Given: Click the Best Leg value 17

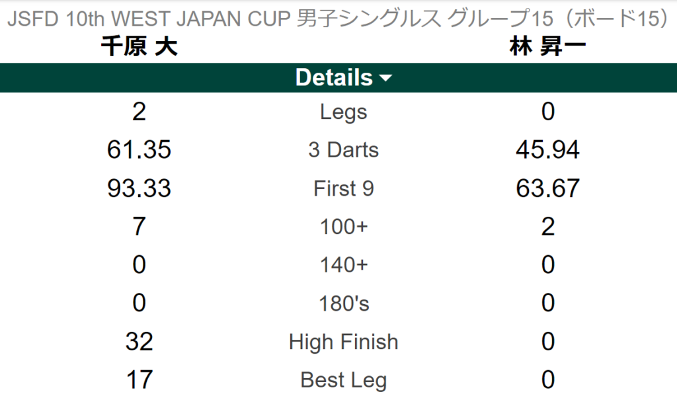Looking at the screenshot, I should 139,380.
